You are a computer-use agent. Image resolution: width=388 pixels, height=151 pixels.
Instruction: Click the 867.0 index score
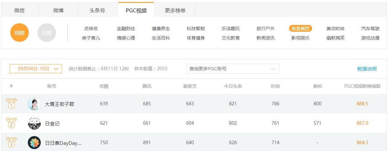click(362, 123)
